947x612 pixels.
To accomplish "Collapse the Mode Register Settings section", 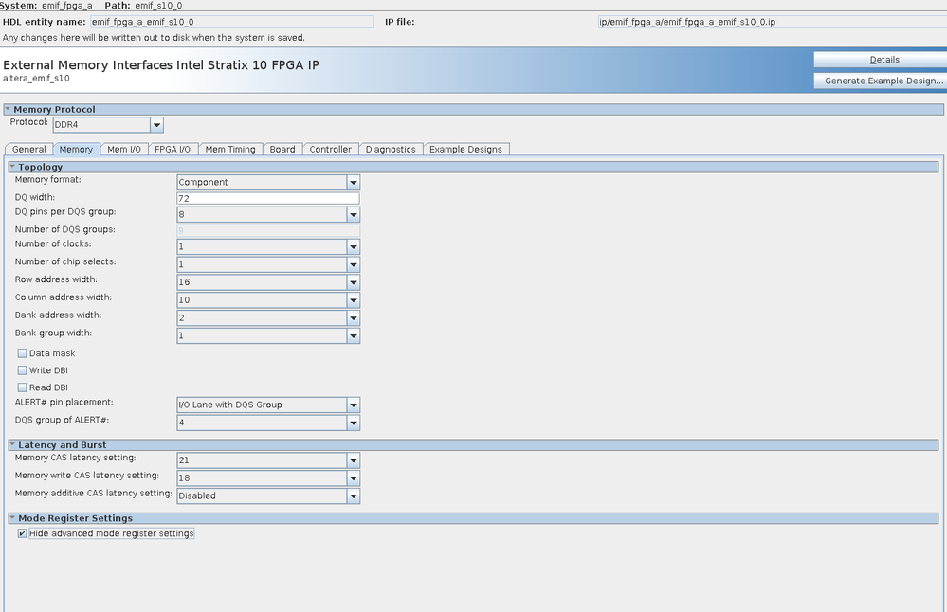I will [12, 518].
